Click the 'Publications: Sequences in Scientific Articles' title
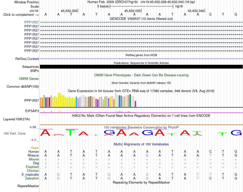243x192 pixels. 141,63
